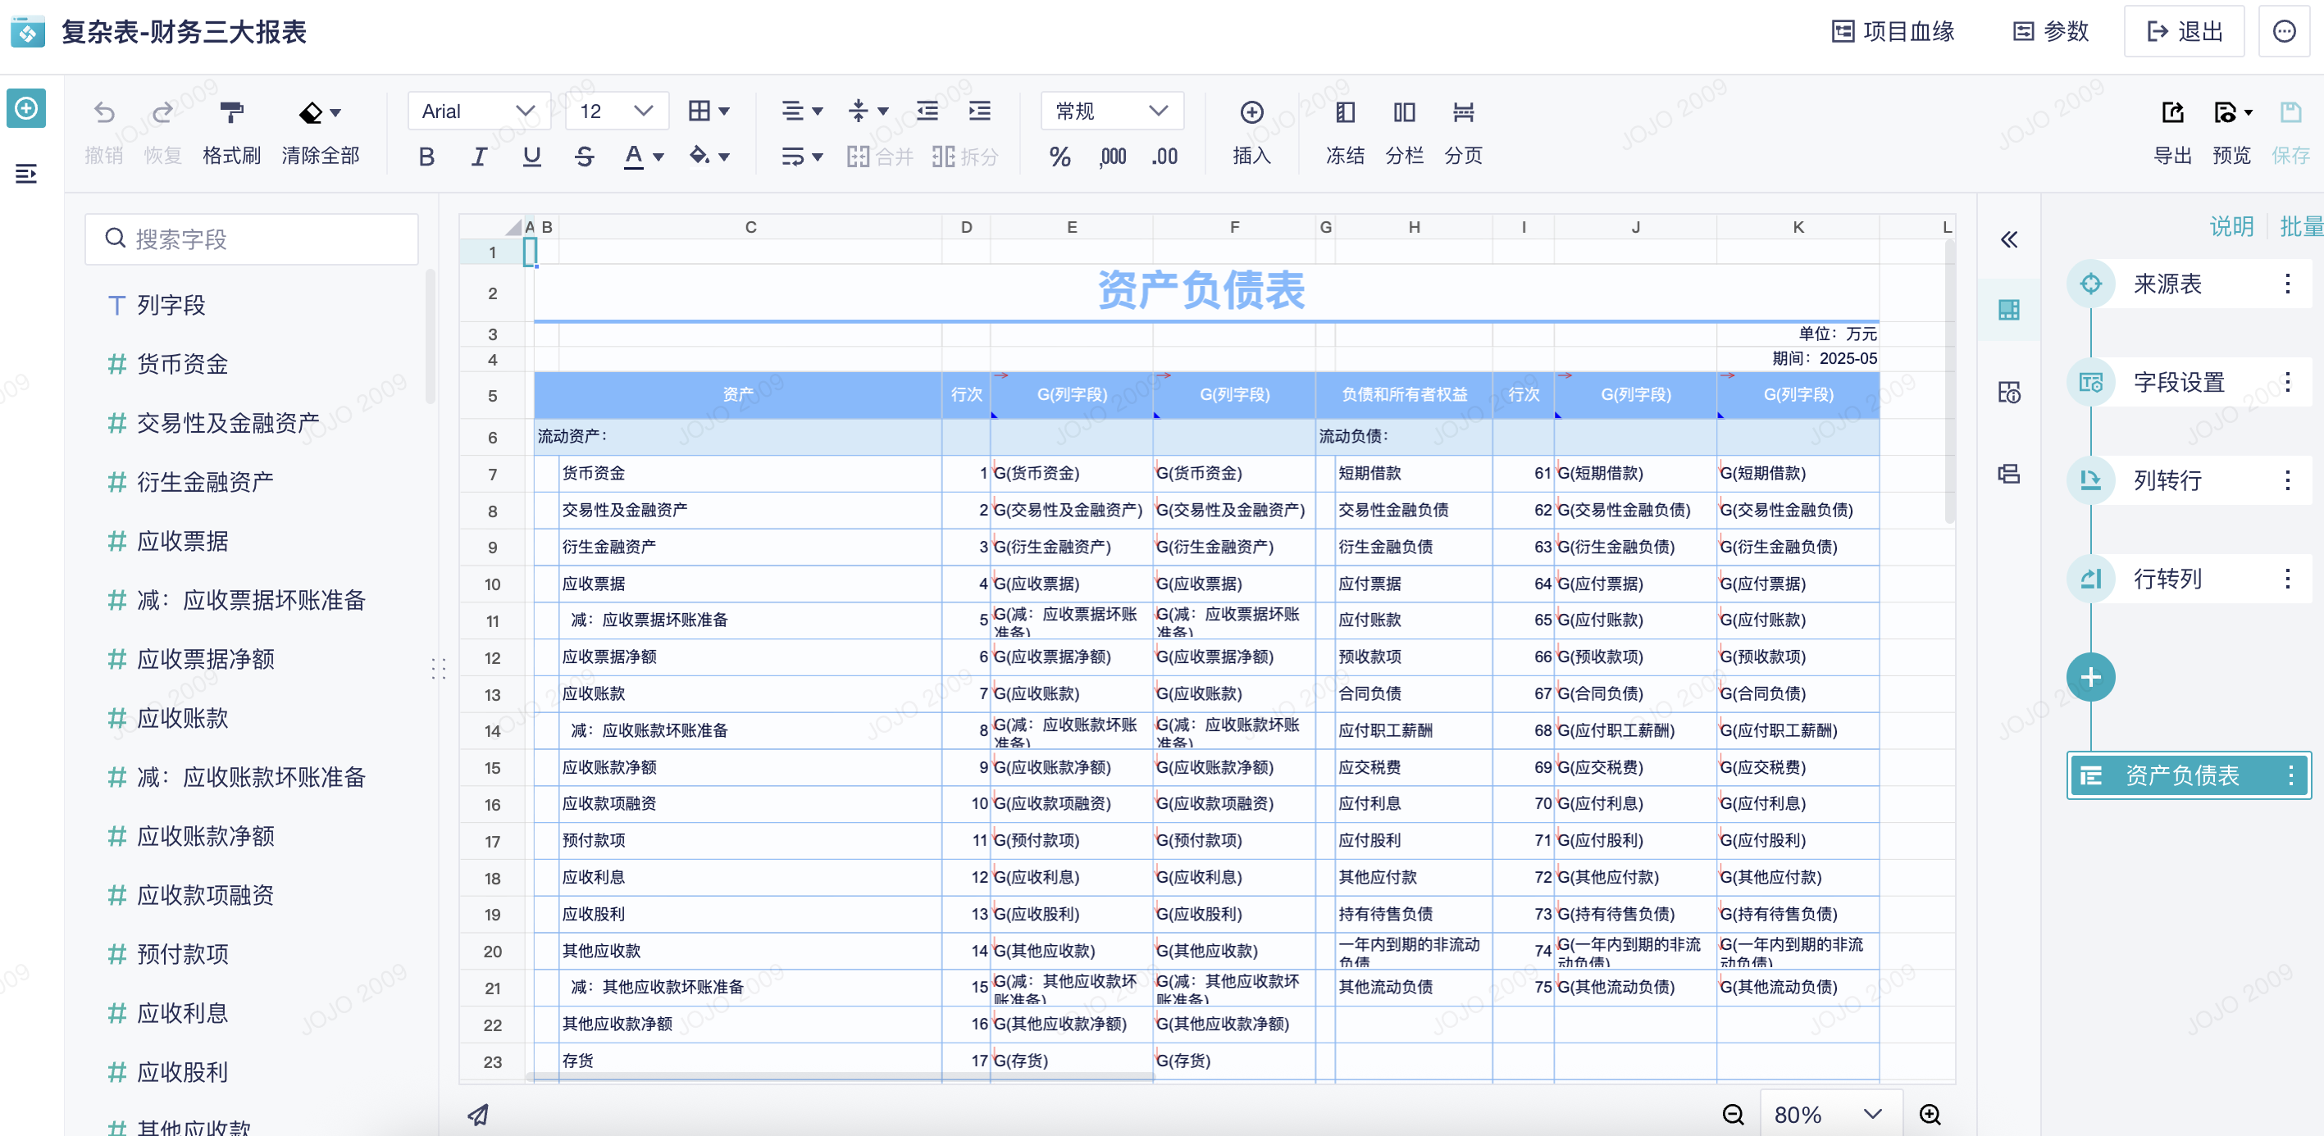Zoom in with the magnifier plus icon
The height and width of the screenshot is (1136, 2324).
[1930, 1115]
